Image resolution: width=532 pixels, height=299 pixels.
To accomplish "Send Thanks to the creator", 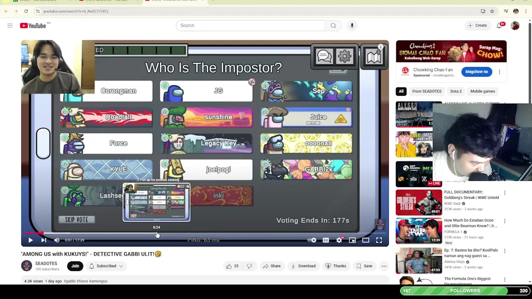I will tap(336, 266).
